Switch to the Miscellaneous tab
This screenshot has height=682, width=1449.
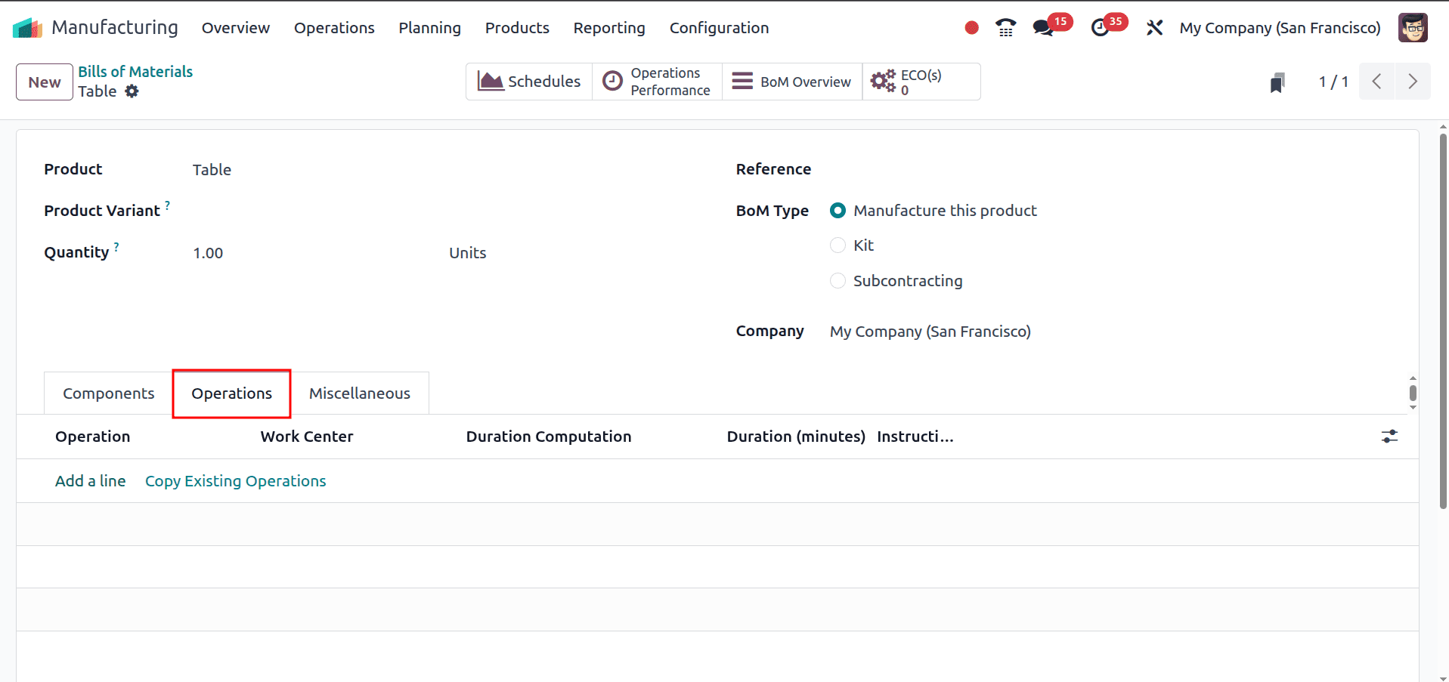[x=359, y=393]
